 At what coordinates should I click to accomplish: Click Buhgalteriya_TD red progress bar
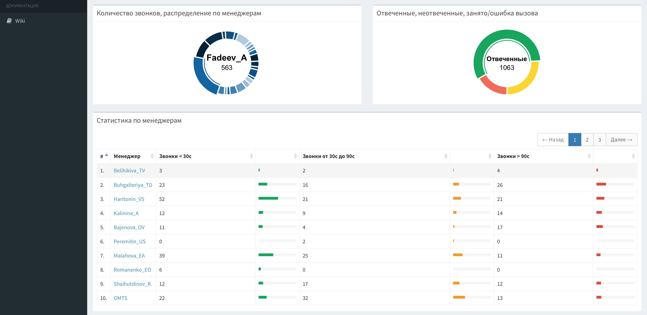coord(601,184)
